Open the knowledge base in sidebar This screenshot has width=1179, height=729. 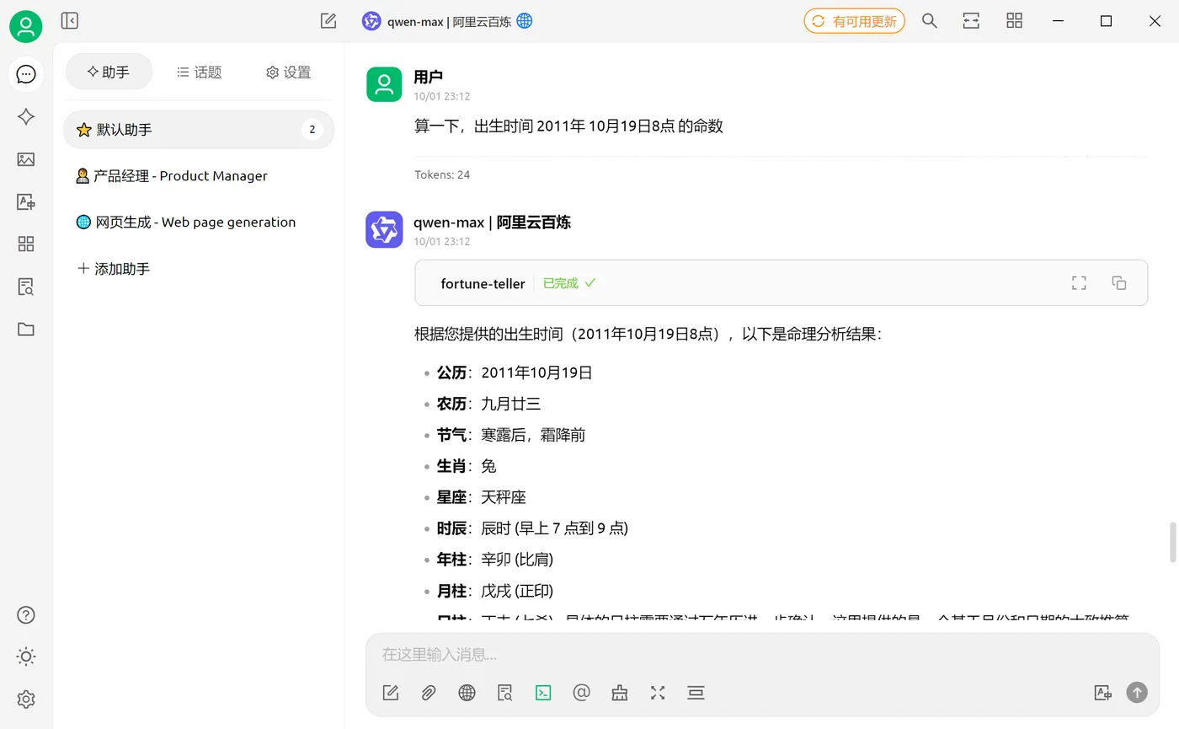click(x=25, y=287)
